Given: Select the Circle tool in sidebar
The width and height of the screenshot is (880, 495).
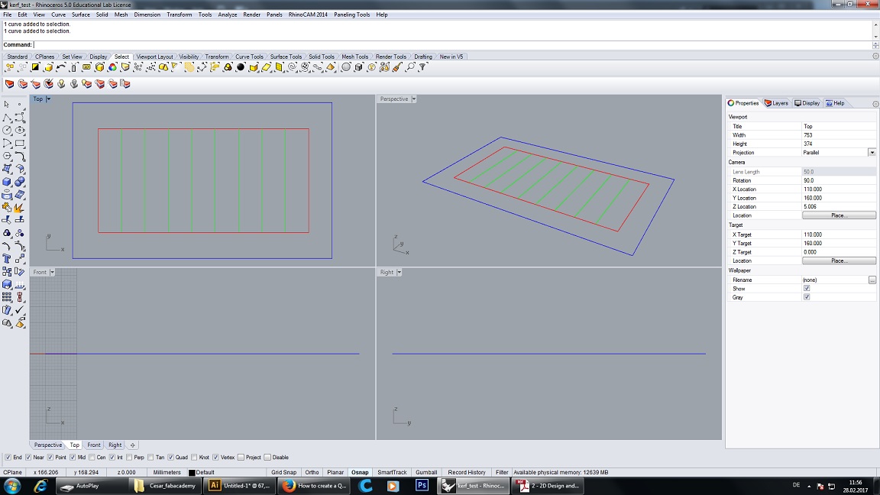Looking at the screenshot, I should pyautogui.click(x=7, y=130).
